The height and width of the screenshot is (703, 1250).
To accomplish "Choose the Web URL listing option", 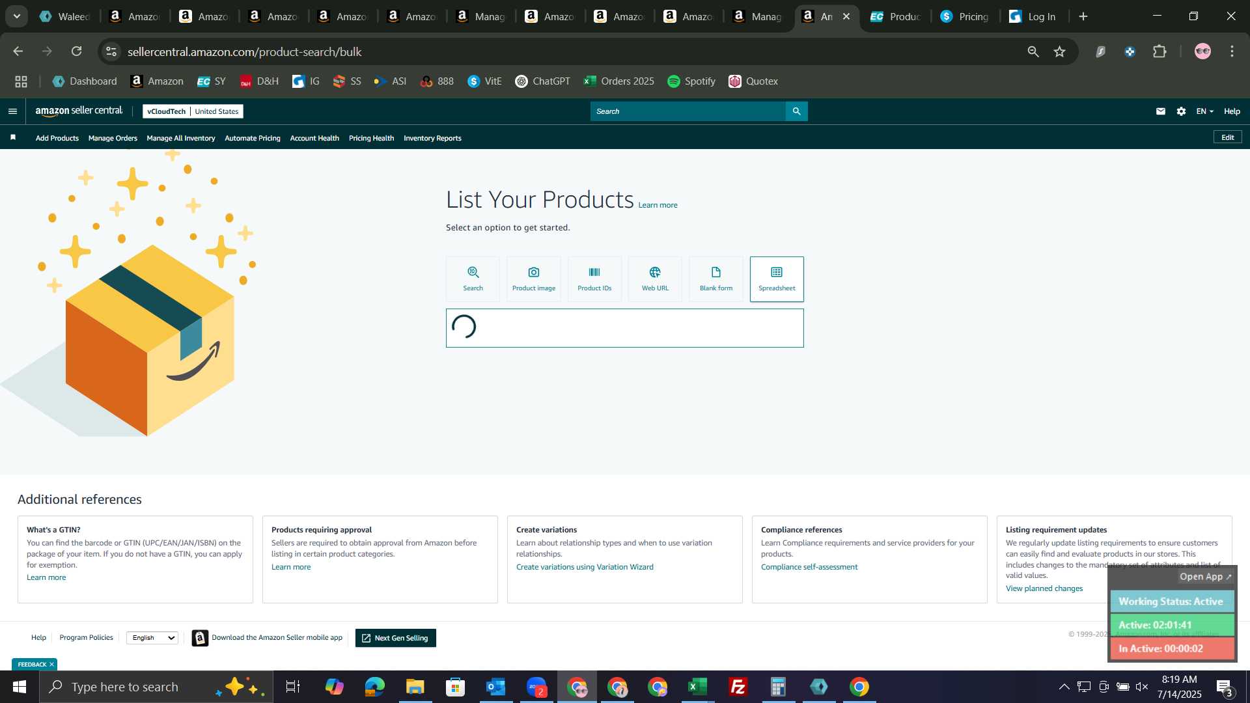I will (655, 279).
